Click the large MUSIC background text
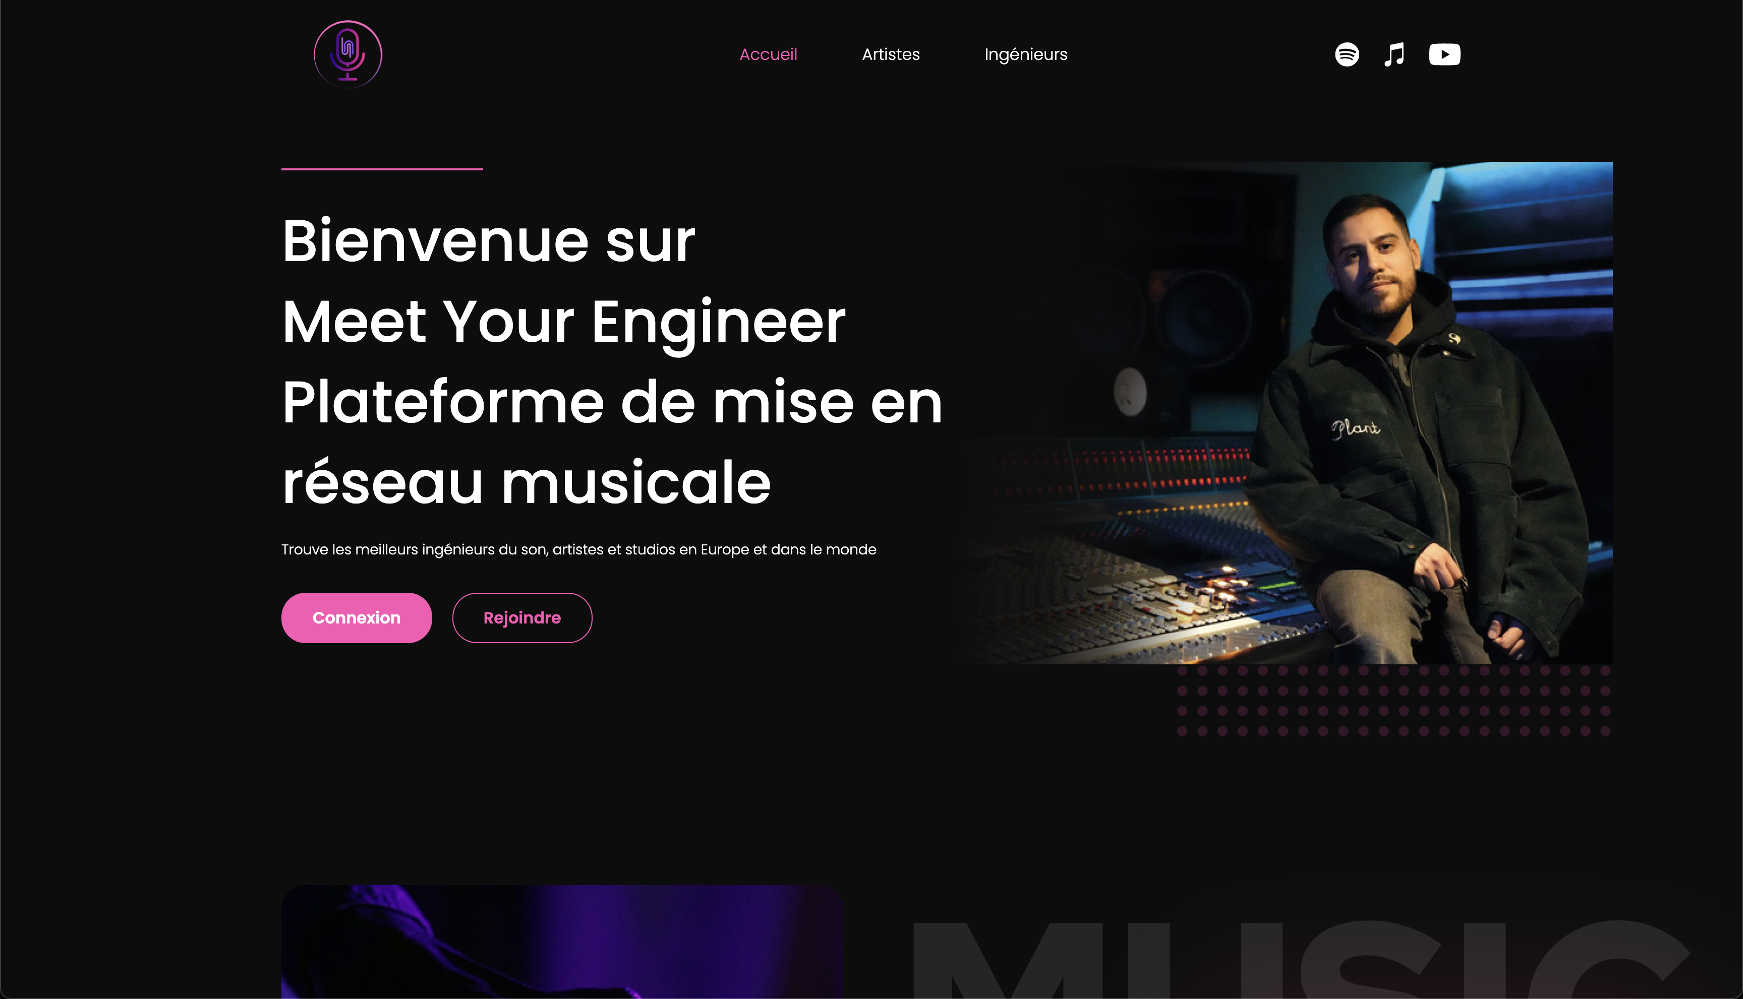 point(1301,959)
